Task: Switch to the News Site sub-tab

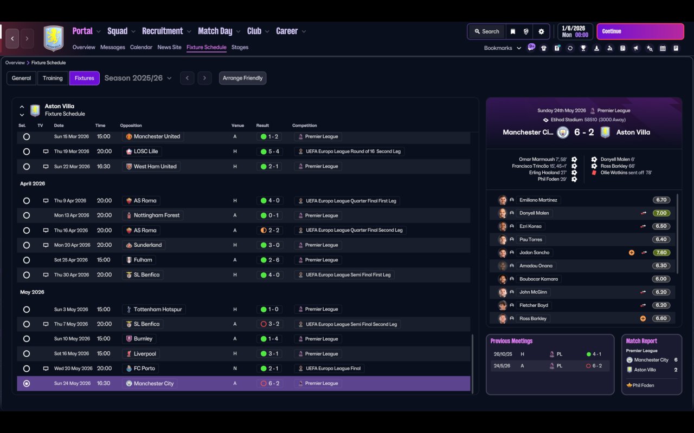Action: (x=169, y=47)
